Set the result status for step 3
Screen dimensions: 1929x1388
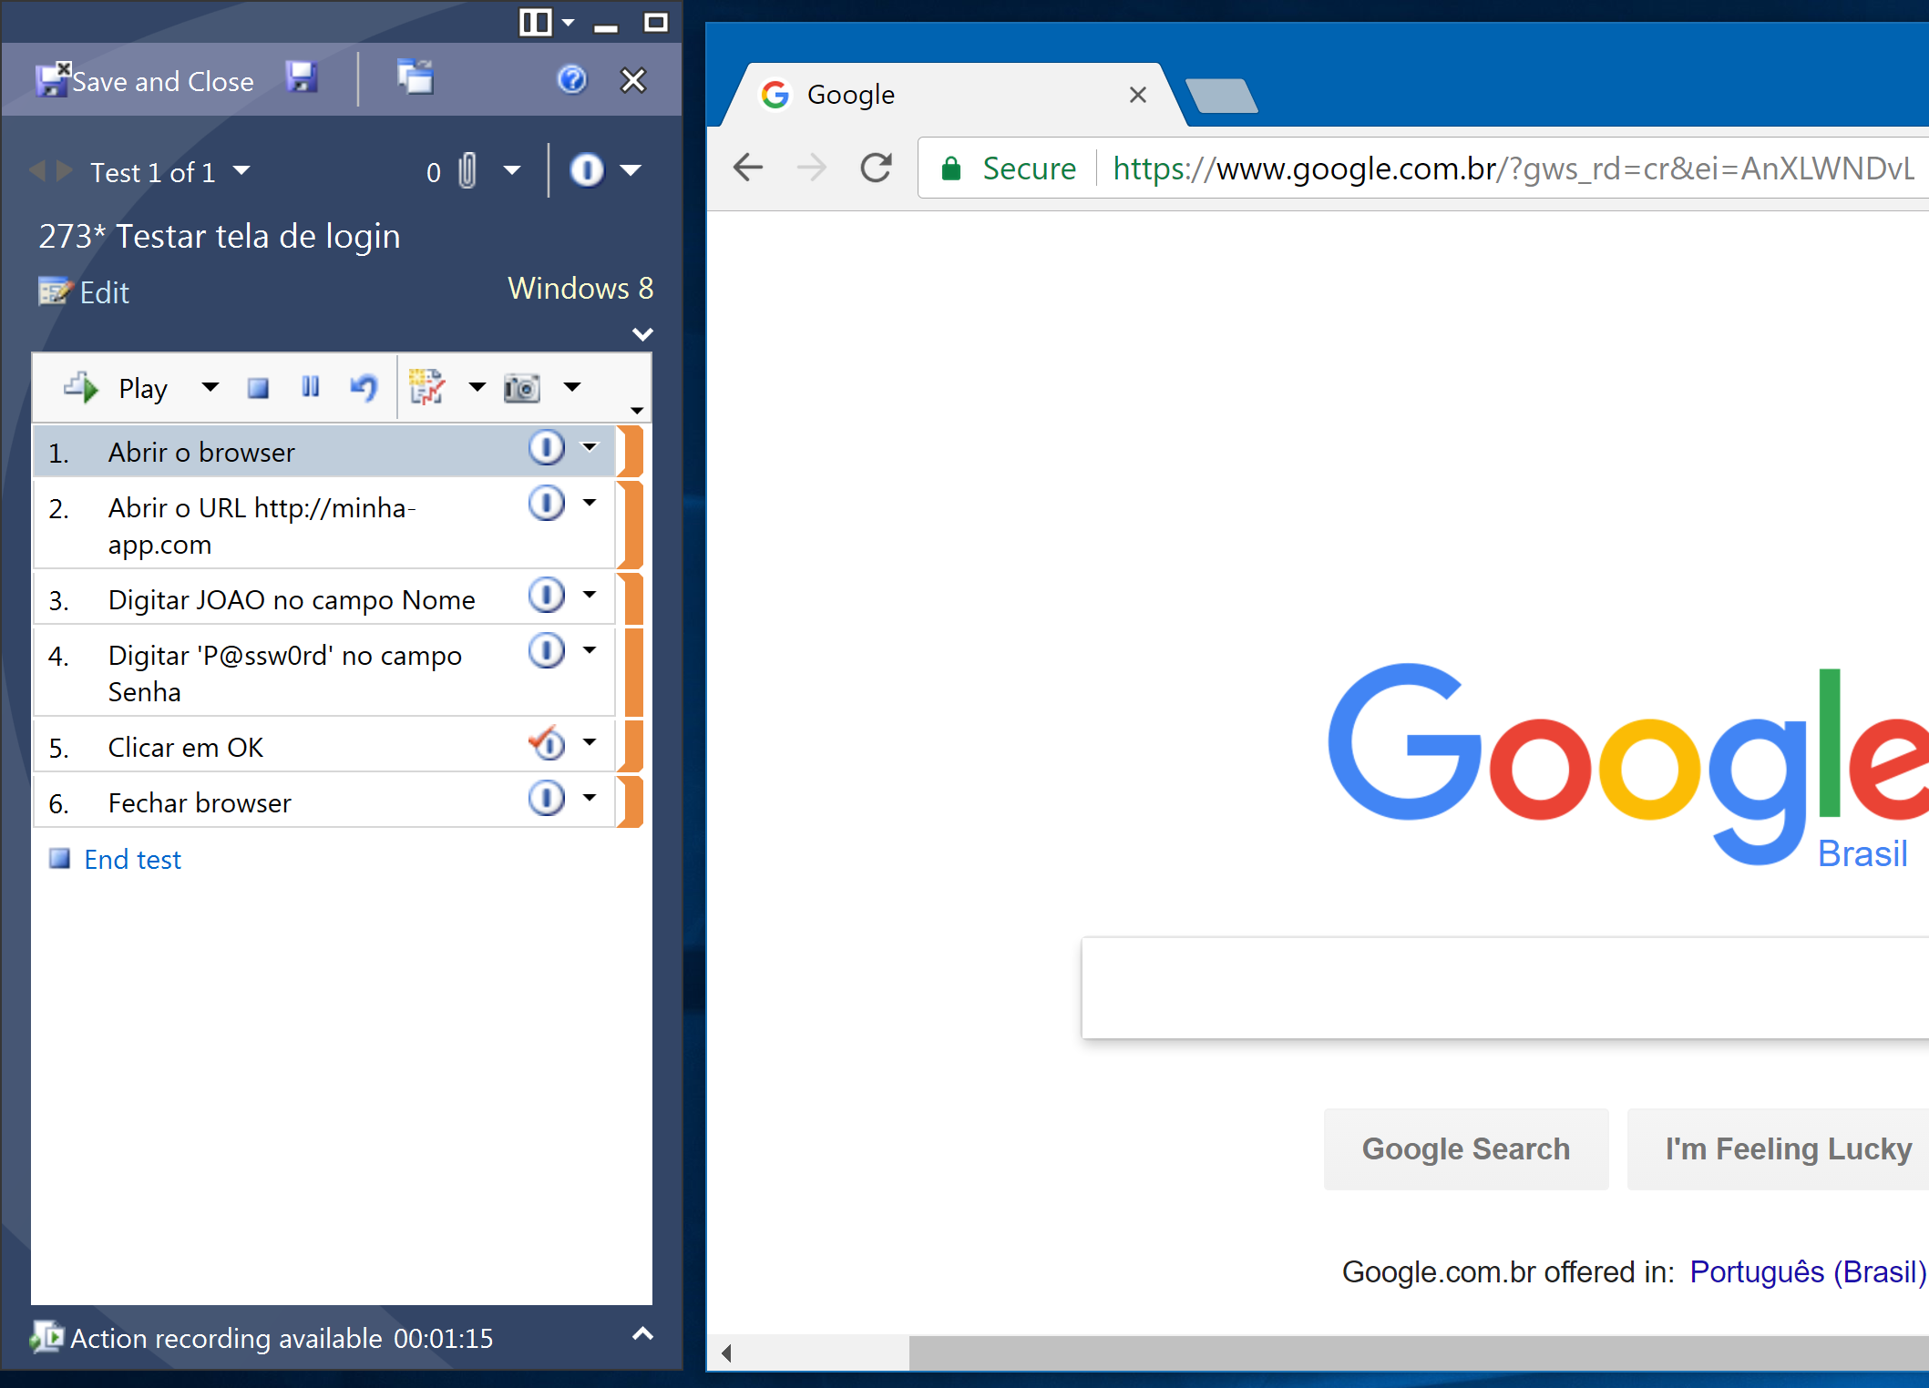547,595
